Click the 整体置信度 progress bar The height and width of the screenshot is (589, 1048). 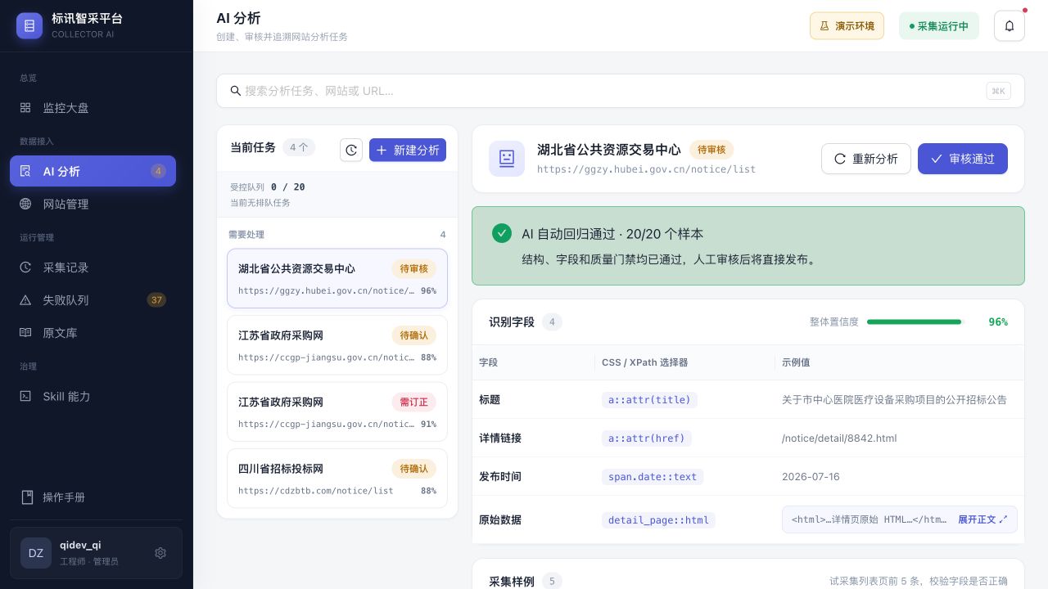[915, 322]
